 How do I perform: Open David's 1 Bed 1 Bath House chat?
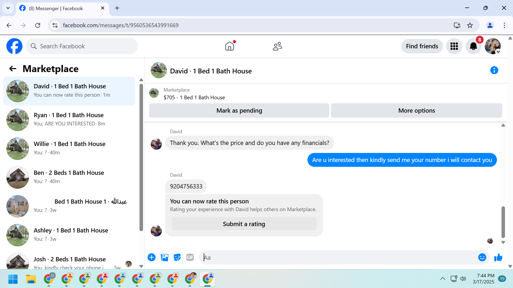coord(69,91)
